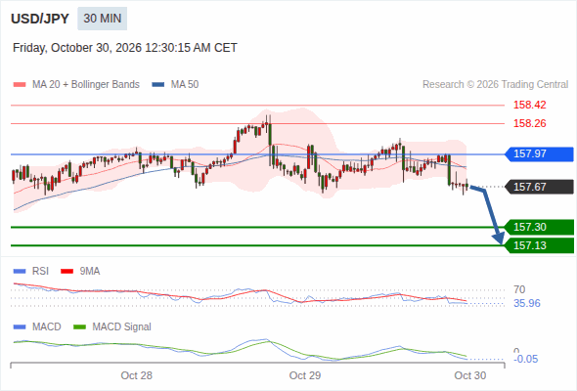
Task: Click the Oct 28 date axis label
Action: 137,375
